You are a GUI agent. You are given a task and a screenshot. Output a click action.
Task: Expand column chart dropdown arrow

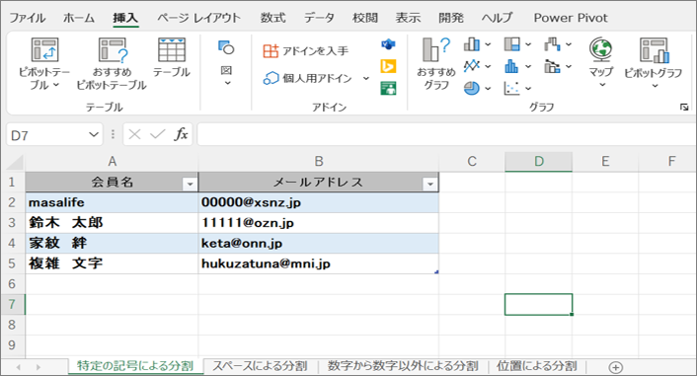point(488,44)
